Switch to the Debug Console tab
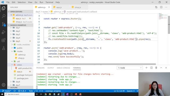 pos(63,68)
